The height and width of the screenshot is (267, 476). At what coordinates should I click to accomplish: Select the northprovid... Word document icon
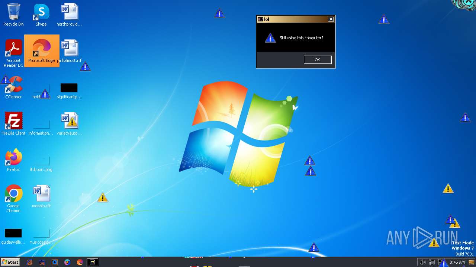[69, 15]
